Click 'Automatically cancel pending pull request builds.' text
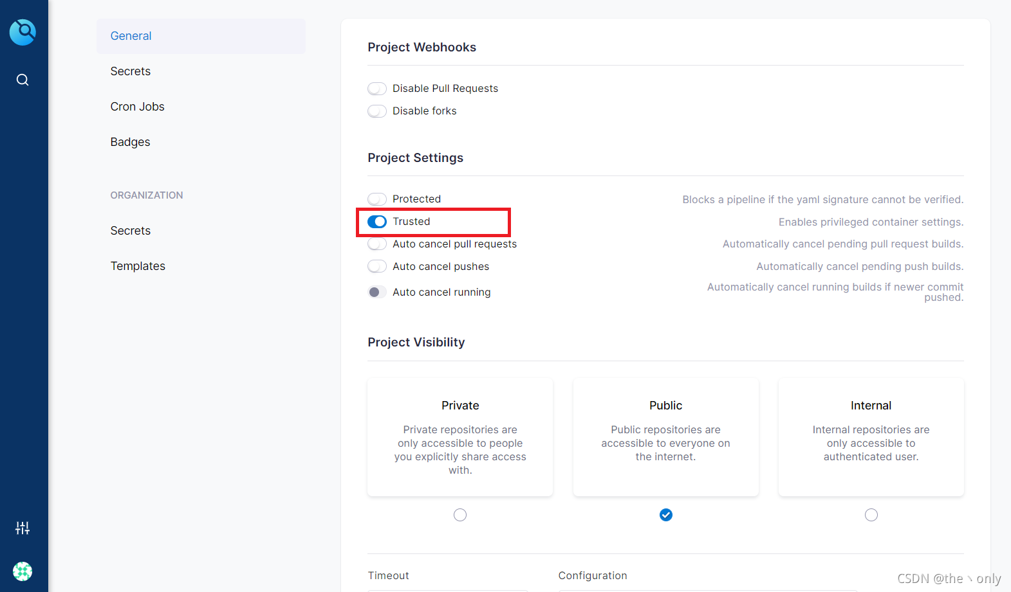The image size is (1011, 592). point(843,244)
